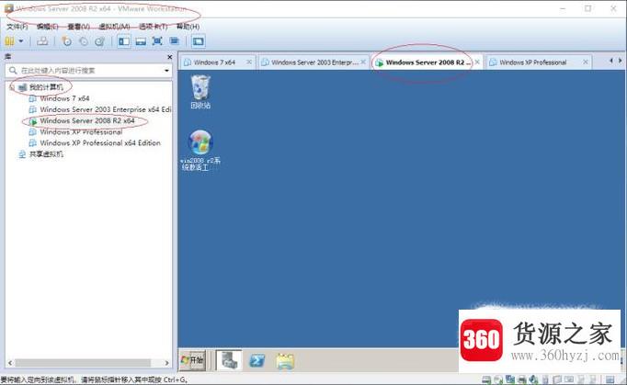Collapse the 我的计算机 tree node

(12, 87)
